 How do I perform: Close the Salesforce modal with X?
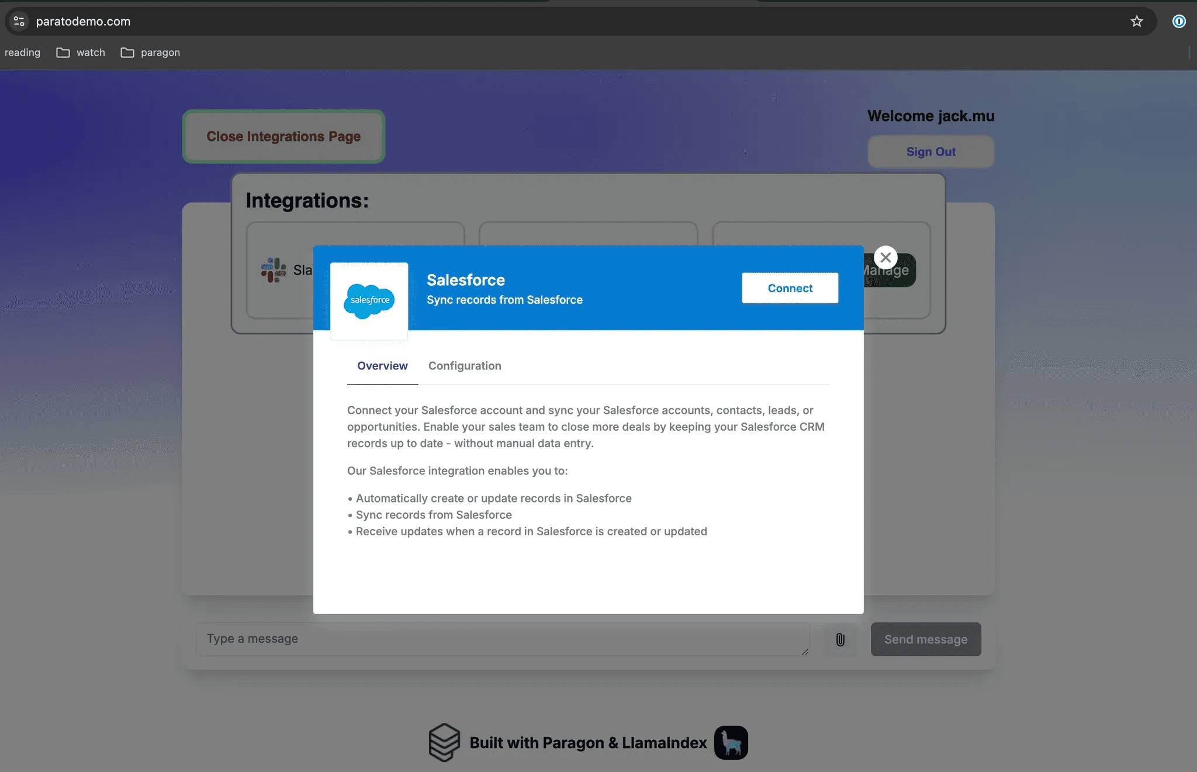(x=885, y=257)
